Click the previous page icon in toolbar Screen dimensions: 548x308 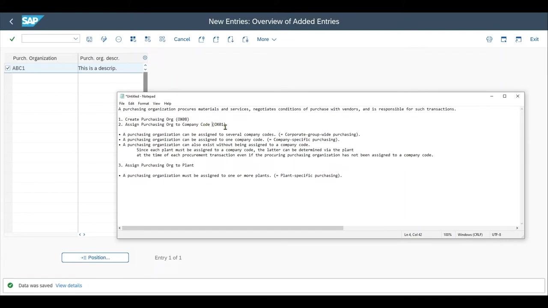pyautogui.click(x=216, y=39)
